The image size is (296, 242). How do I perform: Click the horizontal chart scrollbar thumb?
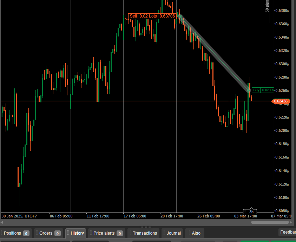click(270, 222)
